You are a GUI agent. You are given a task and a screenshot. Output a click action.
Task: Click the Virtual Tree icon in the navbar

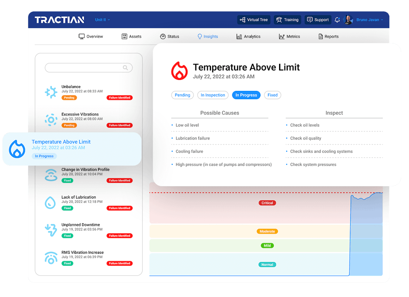(x=243, y=20)
